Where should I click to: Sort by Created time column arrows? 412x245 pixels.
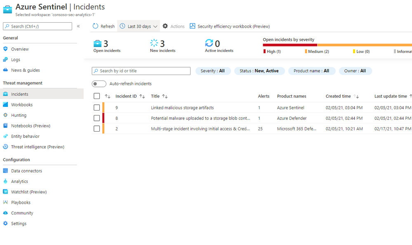coord(356,96)
